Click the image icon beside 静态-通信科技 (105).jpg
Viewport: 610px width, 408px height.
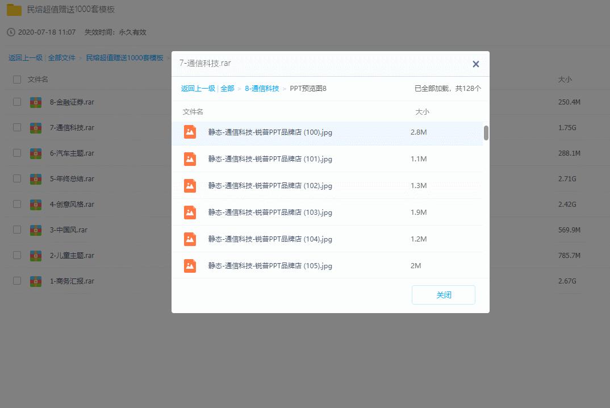pyautogui.click(x=189, y=265)
